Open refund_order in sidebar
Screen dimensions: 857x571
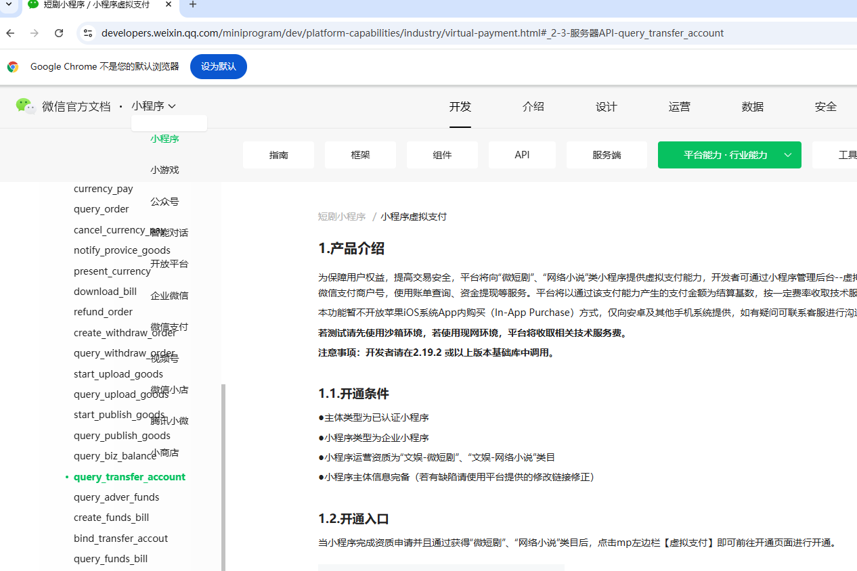103,312
